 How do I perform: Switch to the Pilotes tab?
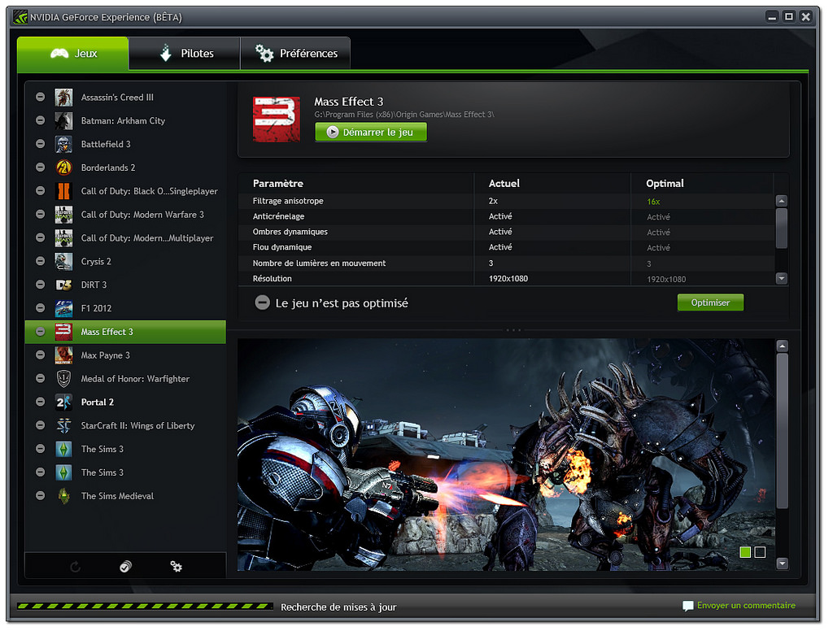(185, 54)
